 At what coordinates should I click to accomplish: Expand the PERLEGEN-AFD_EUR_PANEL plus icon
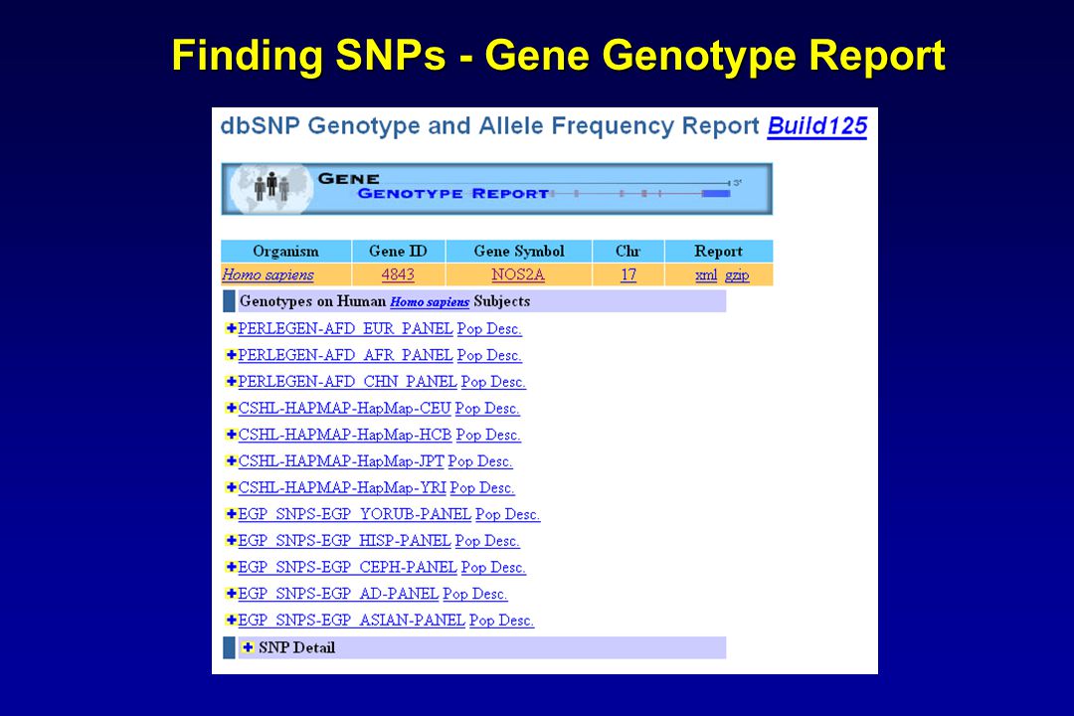(x=231, y=328)
